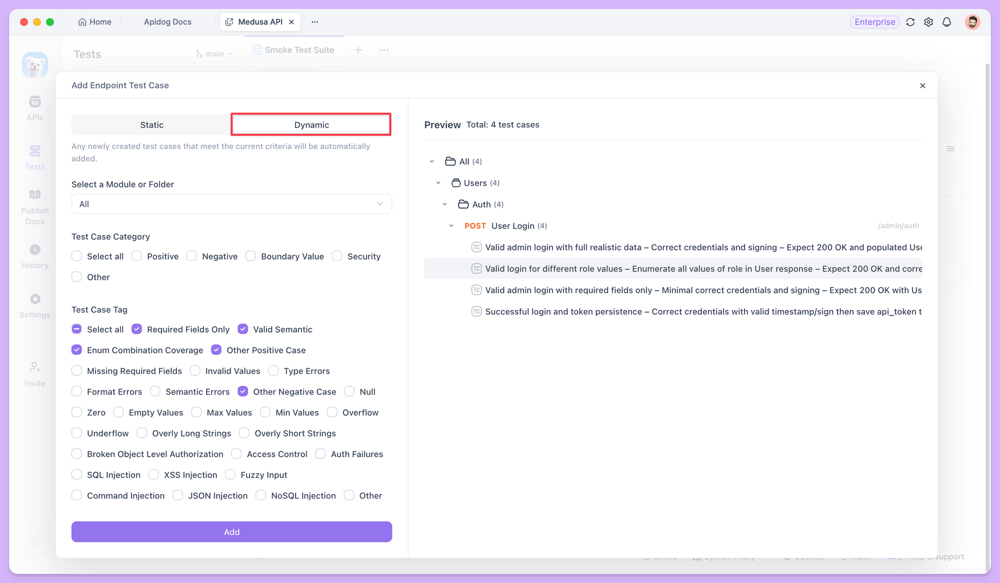The height and width of the screenshot is (583, 1000).
Task: Uncheck Enum Combination Coverage tag
Action: (76, 349)
